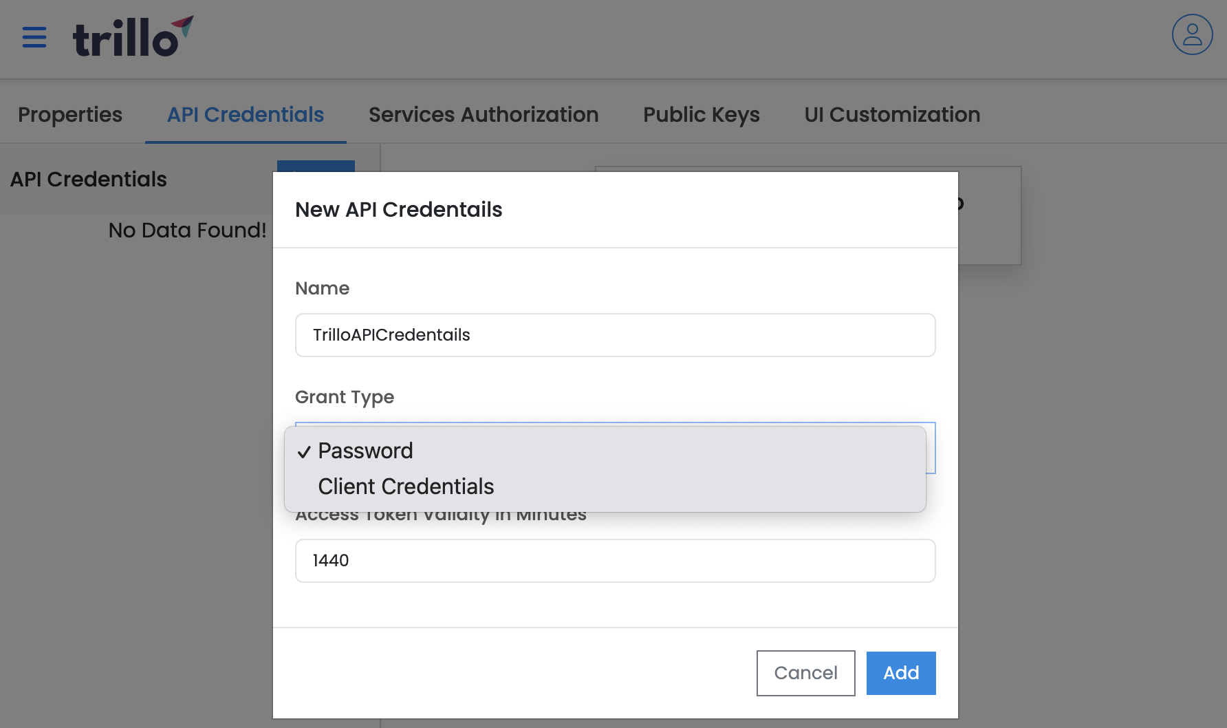This screenshot has height=728, width=1227.
Task: Click the No Data Found message
Action: click(187, 231)
